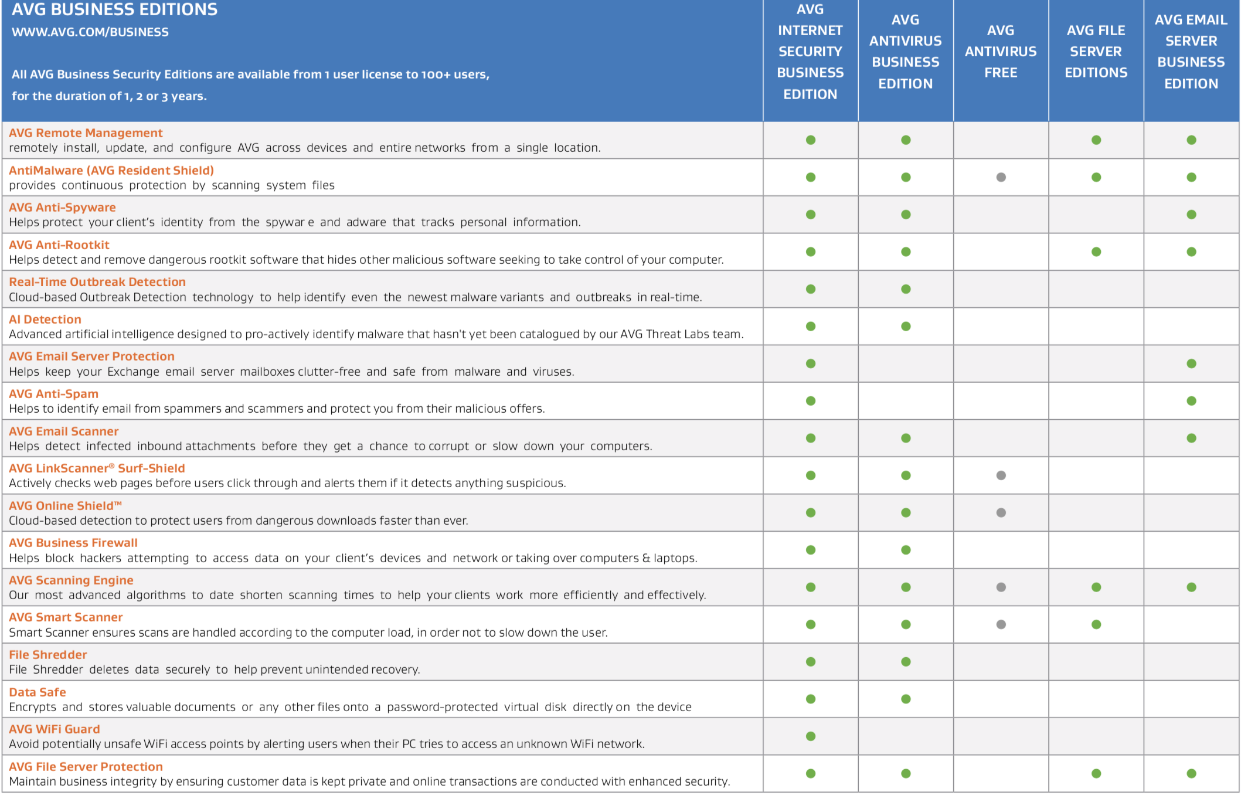Click Data Safe dot under AntiVirus Business Edition
This screenshot has height=795, width=1241.
pos(906,699)
